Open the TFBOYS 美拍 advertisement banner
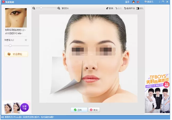Screen dimensions: 172x120 [157, 94]
